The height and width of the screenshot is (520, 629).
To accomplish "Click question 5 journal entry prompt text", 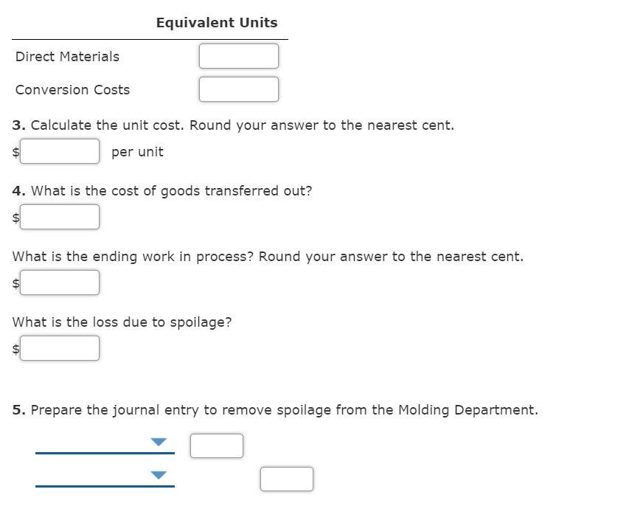I will tap(275, 409).
